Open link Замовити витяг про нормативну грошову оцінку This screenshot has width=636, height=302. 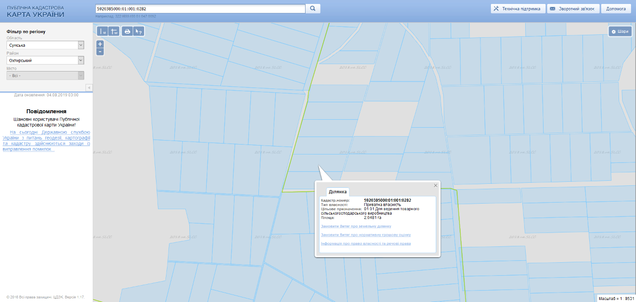pos(366,235)
